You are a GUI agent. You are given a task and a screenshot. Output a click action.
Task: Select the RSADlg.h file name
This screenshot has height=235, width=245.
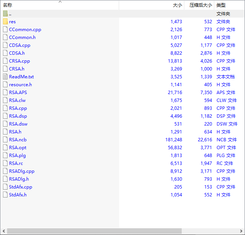coord(19,179)
